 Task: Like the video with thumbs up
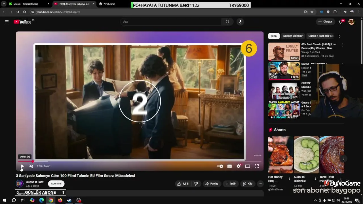(183, 184)
